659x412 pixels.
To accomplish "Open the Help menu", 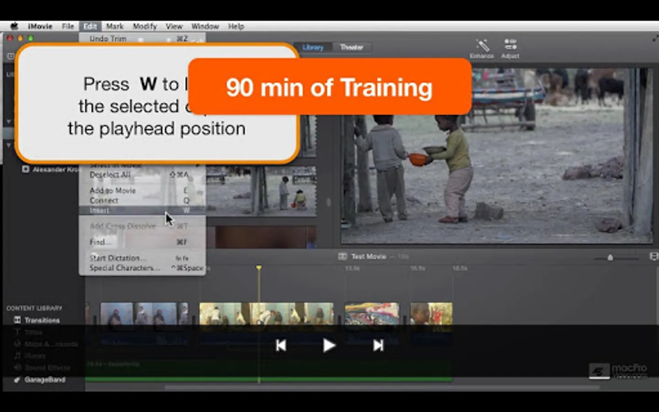I will coord(236,26).
